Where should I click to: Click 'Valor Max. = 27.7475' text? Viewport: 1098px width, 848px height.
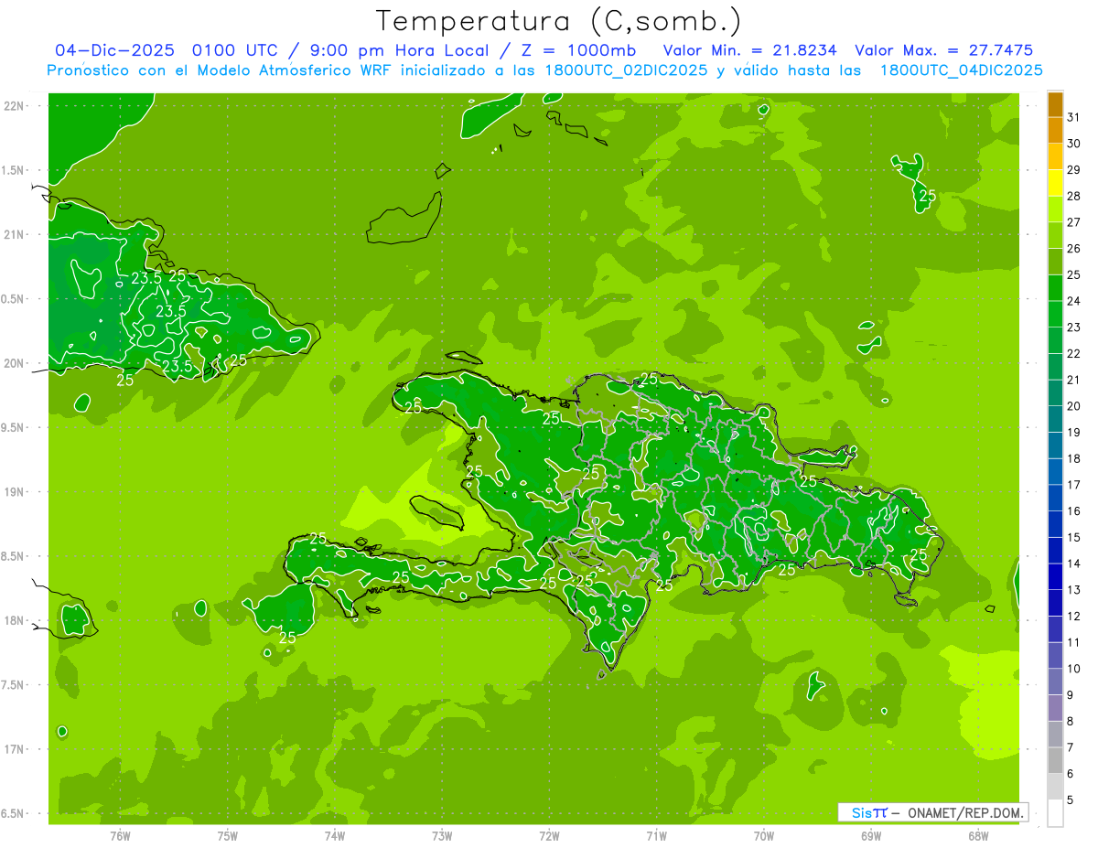(x=944, y=50)
